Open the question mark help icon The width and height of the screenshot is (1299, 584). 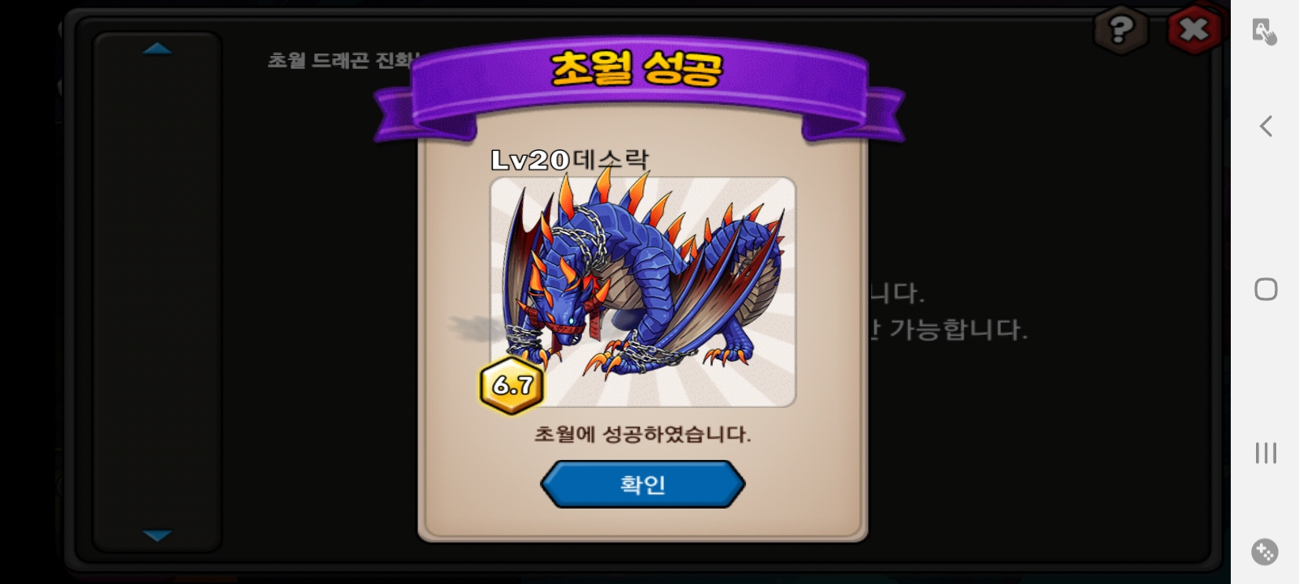(1120, 31)
